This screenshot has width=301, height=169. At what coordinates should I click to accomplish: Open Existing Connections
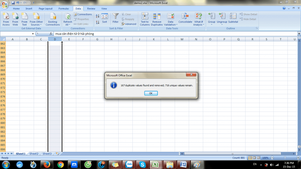click(53, 19)
